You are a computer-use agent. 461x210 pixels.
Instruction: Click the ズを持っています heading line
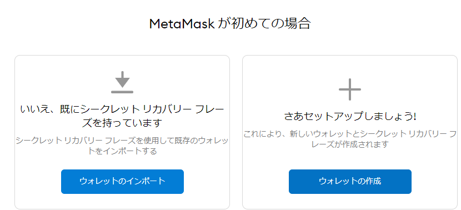click(122, 123)
